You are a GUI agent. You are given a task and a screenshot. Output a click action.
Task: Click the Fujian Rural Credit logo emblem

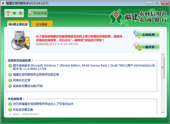pos(116,17)
